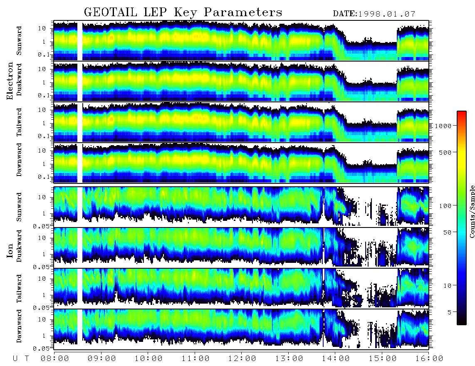The width and height of the screenshot is (475, 366).
Task: Click the "GEOTAIL LEP Key Parameters" title
Action: click(183, 12)
